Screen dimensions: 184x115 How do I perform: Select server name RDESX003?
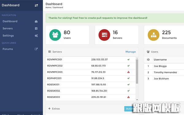tap(53, 97)
